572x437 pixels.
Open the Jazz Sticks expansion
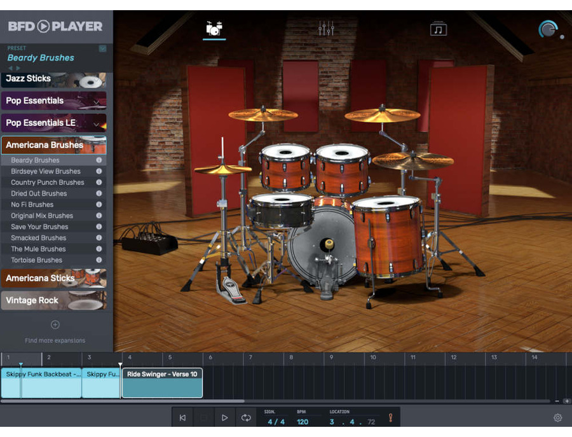tap(53, 80)
